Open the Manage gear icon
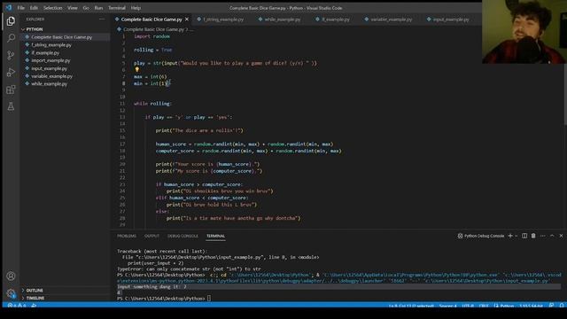Image resolution: width=567 pixels, height=319 pixels. (11, 293)
